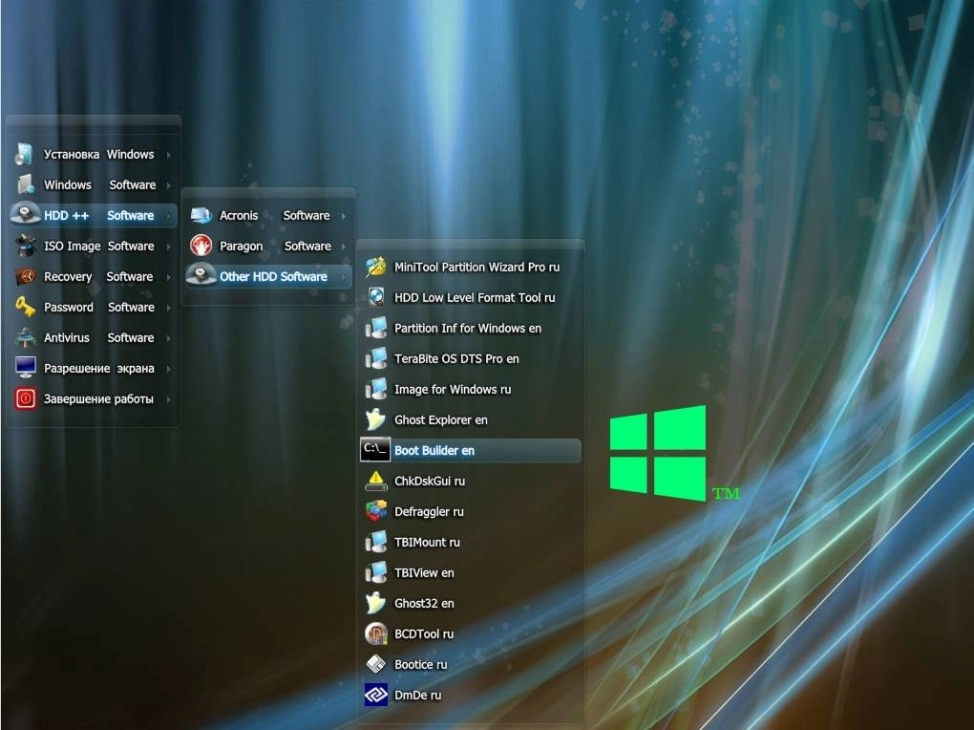The width and height of the screenshot is (974, 730).
Task: Expand the Windows Software submenu arrow
Action: [x=168, y=185]
